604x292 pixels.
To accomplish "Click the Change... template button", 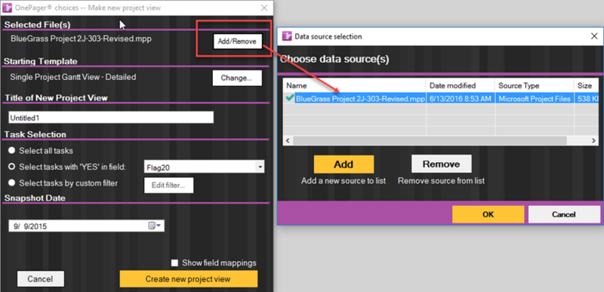I will pyautogui.click(x=237, y=78).
